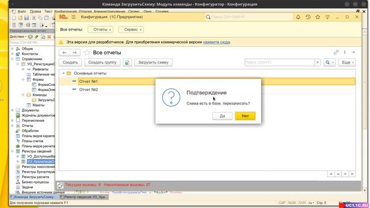Image resolution: width=370 pixels, height=208 pixels.
Task: Select Журналы документов in the tree
Action: tap(38, 116)
